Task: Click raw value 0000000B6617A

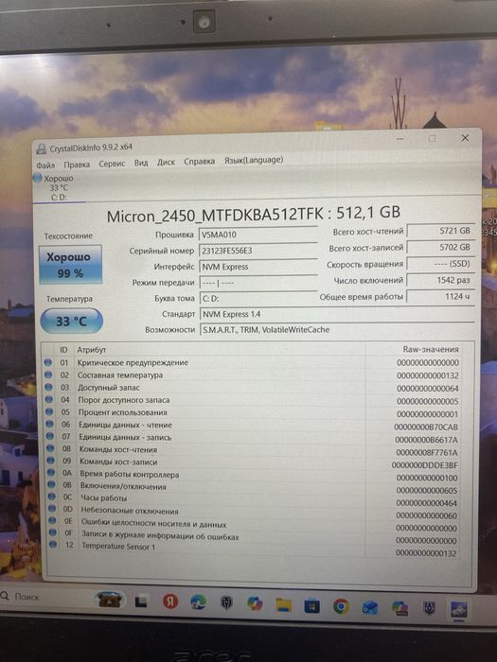Action: pos(426,440)
